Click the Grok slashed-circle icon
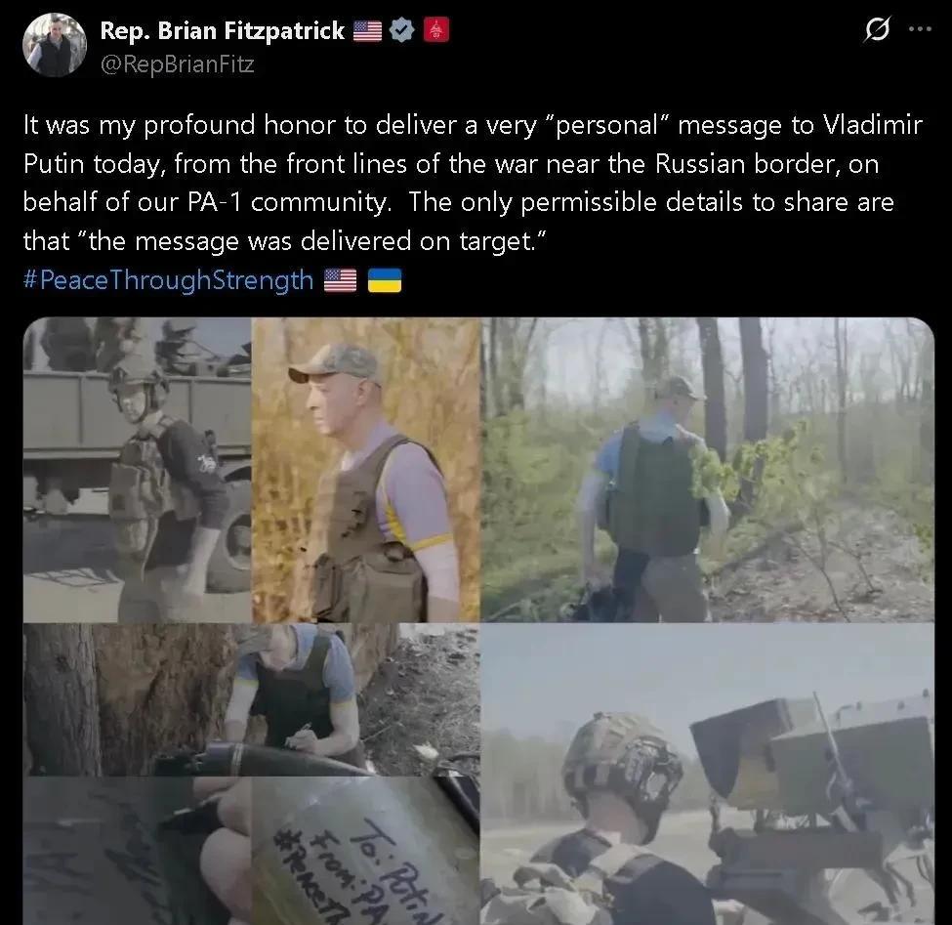952x925 pixels. [878, 28]
